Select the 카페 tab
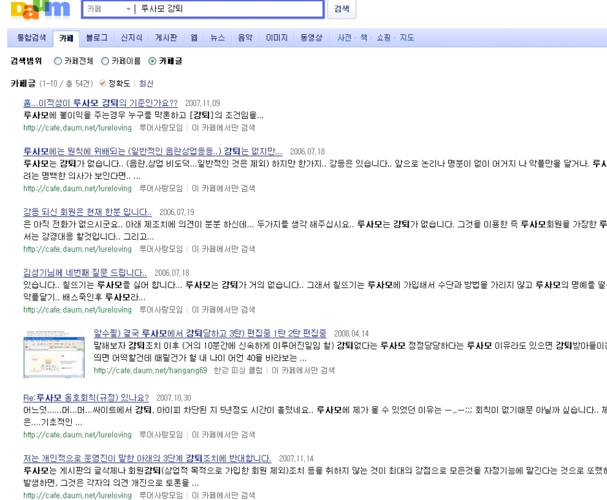Viewport: 607px width, 500px height. point(66,38)
